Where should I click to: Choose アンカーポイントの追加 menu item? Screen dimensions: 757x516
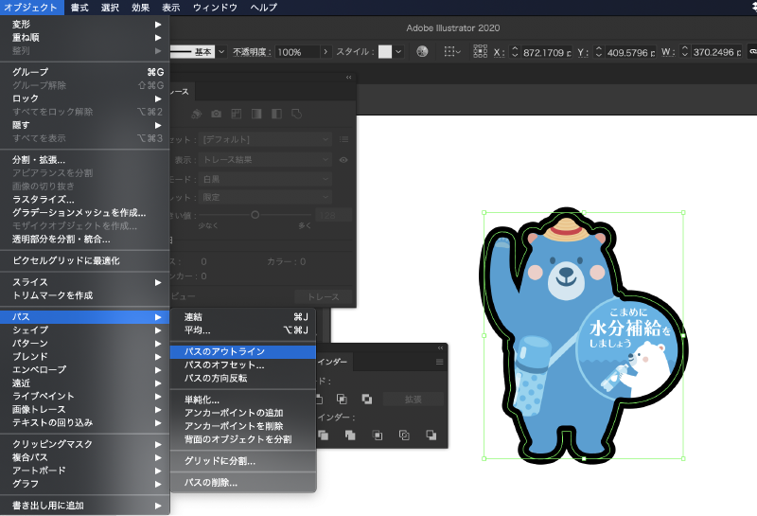[x=243, y=413]
